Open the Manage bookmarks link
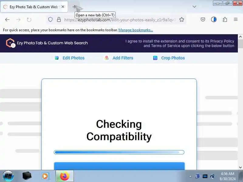This screenshot has height=182, width=243. click(x=135, y=30)
